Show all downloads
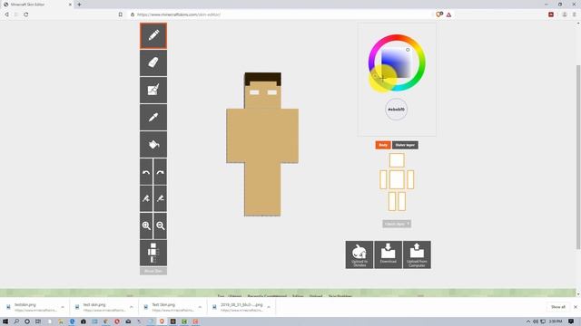 [x=558, y=307]
